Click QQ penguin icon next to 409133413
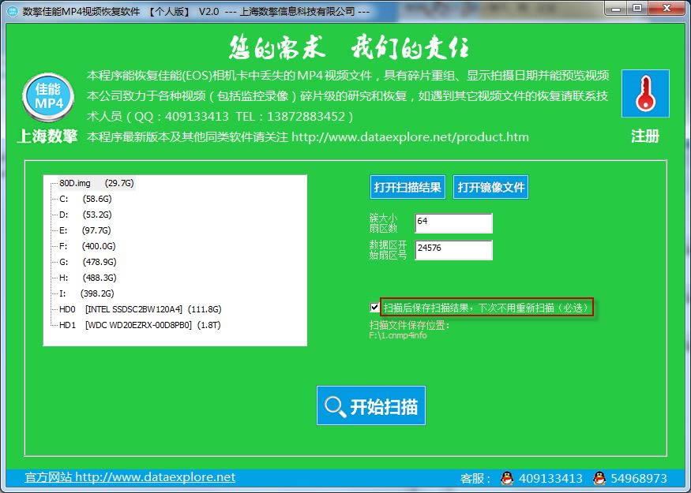This screenshot has width=691, height=493. [507, 478]
